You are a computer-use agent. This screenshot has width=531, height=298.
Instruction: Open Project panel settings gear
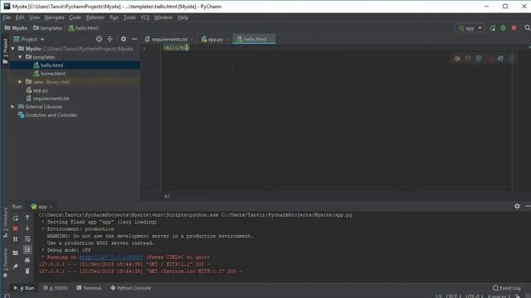124,39
